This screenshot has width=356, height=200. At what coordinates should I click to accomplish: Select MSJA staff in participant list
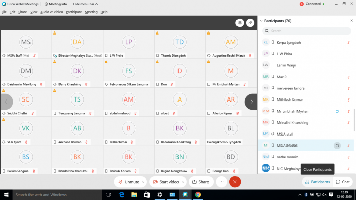click(x=306, y=134)
